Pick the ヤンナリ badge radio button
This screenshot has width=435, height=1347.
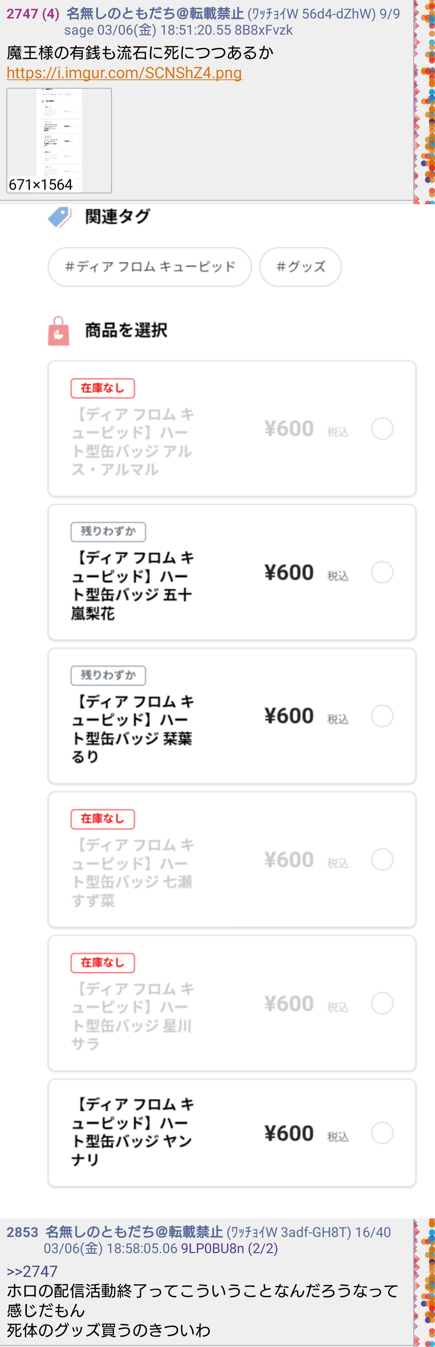tap(382, 1133)
